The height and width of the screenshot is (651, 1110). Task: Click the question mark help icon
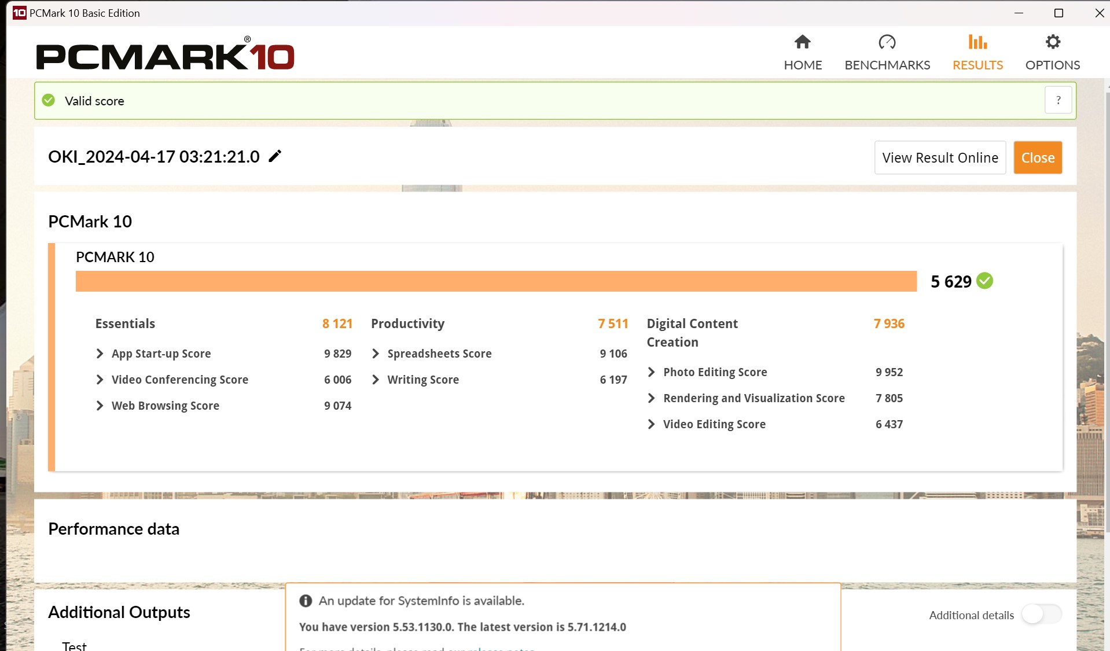pyautogui.click(x=1058, y=101)
